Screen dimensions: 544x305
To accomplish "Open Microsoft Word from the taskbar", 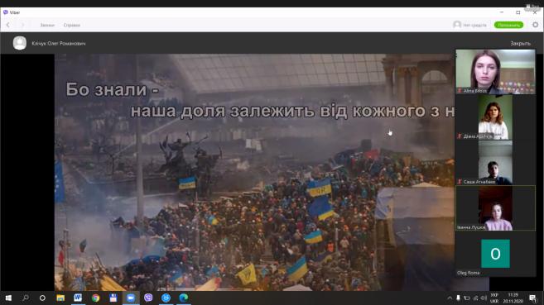I will [x=78, y=298].
